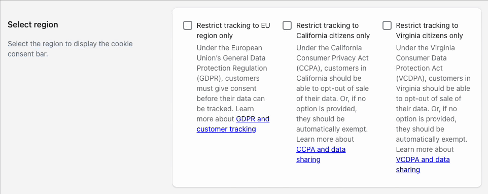Click the cookie consent bar description text
Image resolution: width=488 pixels, height=194 pixels.
tap(71, 49)
